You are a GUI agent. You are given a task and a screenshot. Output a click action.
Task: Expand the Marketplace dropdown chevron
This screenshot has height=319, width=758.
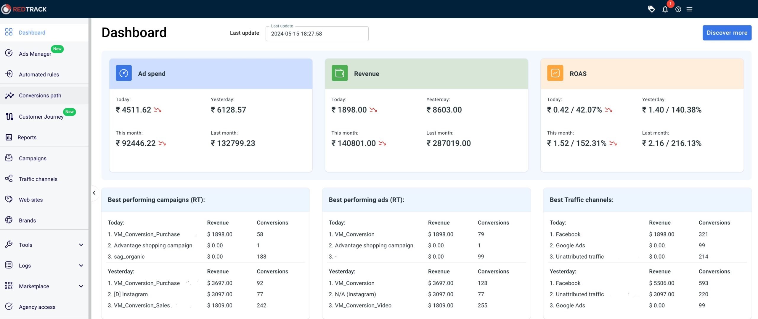(x=81, y=286)
